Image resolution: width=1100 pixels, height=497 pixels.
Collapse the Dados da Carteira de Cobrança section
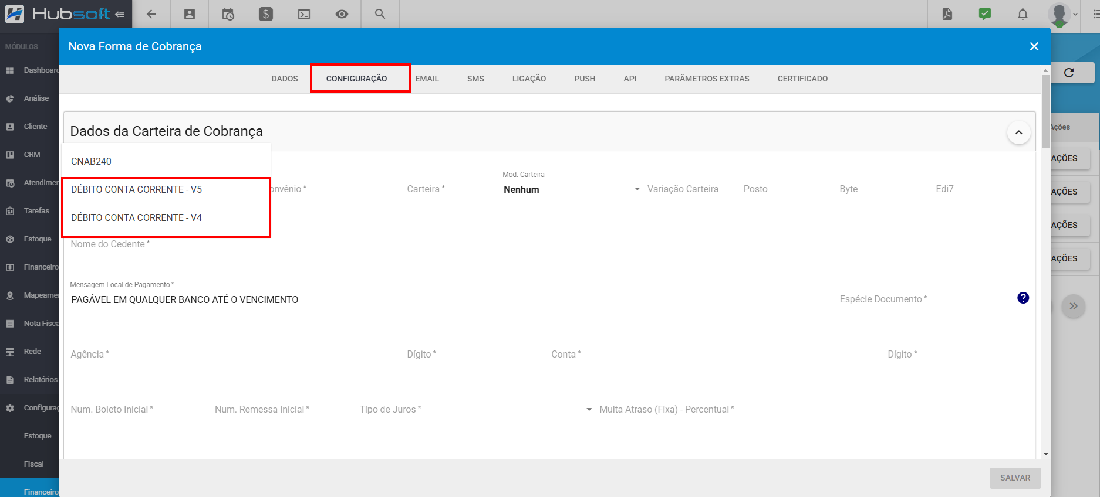click(x=1019, y=132)
